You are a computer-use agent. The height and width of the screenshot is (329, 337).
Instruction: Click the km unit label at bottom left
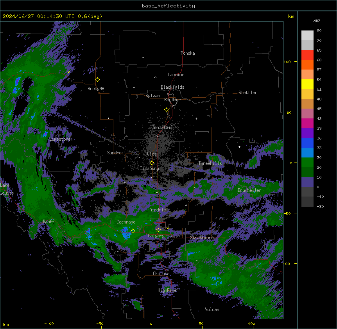coord(6,324)
